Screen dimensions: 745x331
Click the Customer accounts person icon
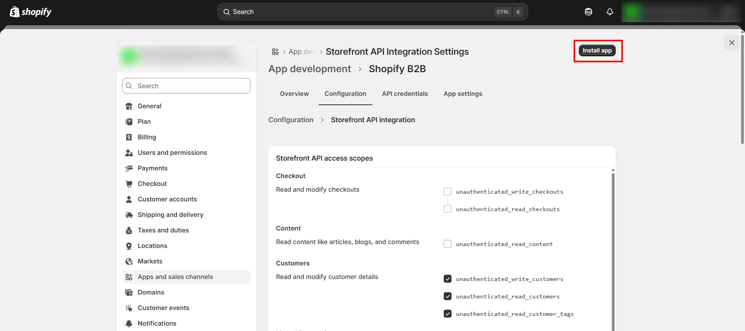[x=129, y=199]
